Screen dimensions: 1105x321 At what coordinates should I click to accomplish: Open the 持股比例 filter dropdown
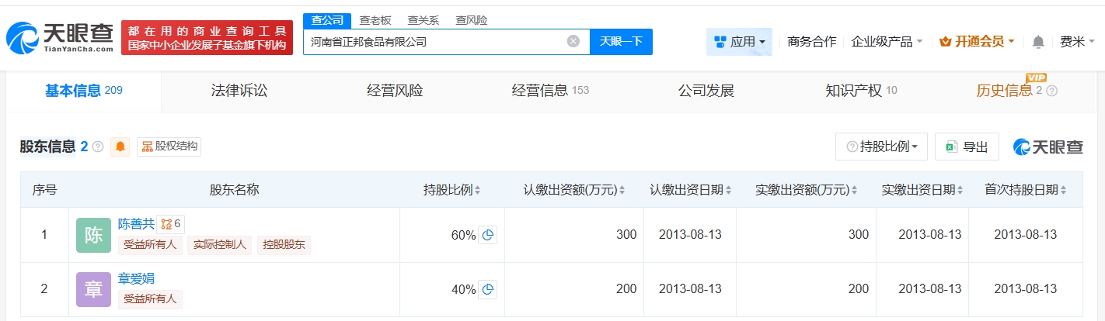(881, 147)
